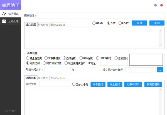Click the 清除 clear button
This screenshot has width=167, height=115.
[157, 23]
